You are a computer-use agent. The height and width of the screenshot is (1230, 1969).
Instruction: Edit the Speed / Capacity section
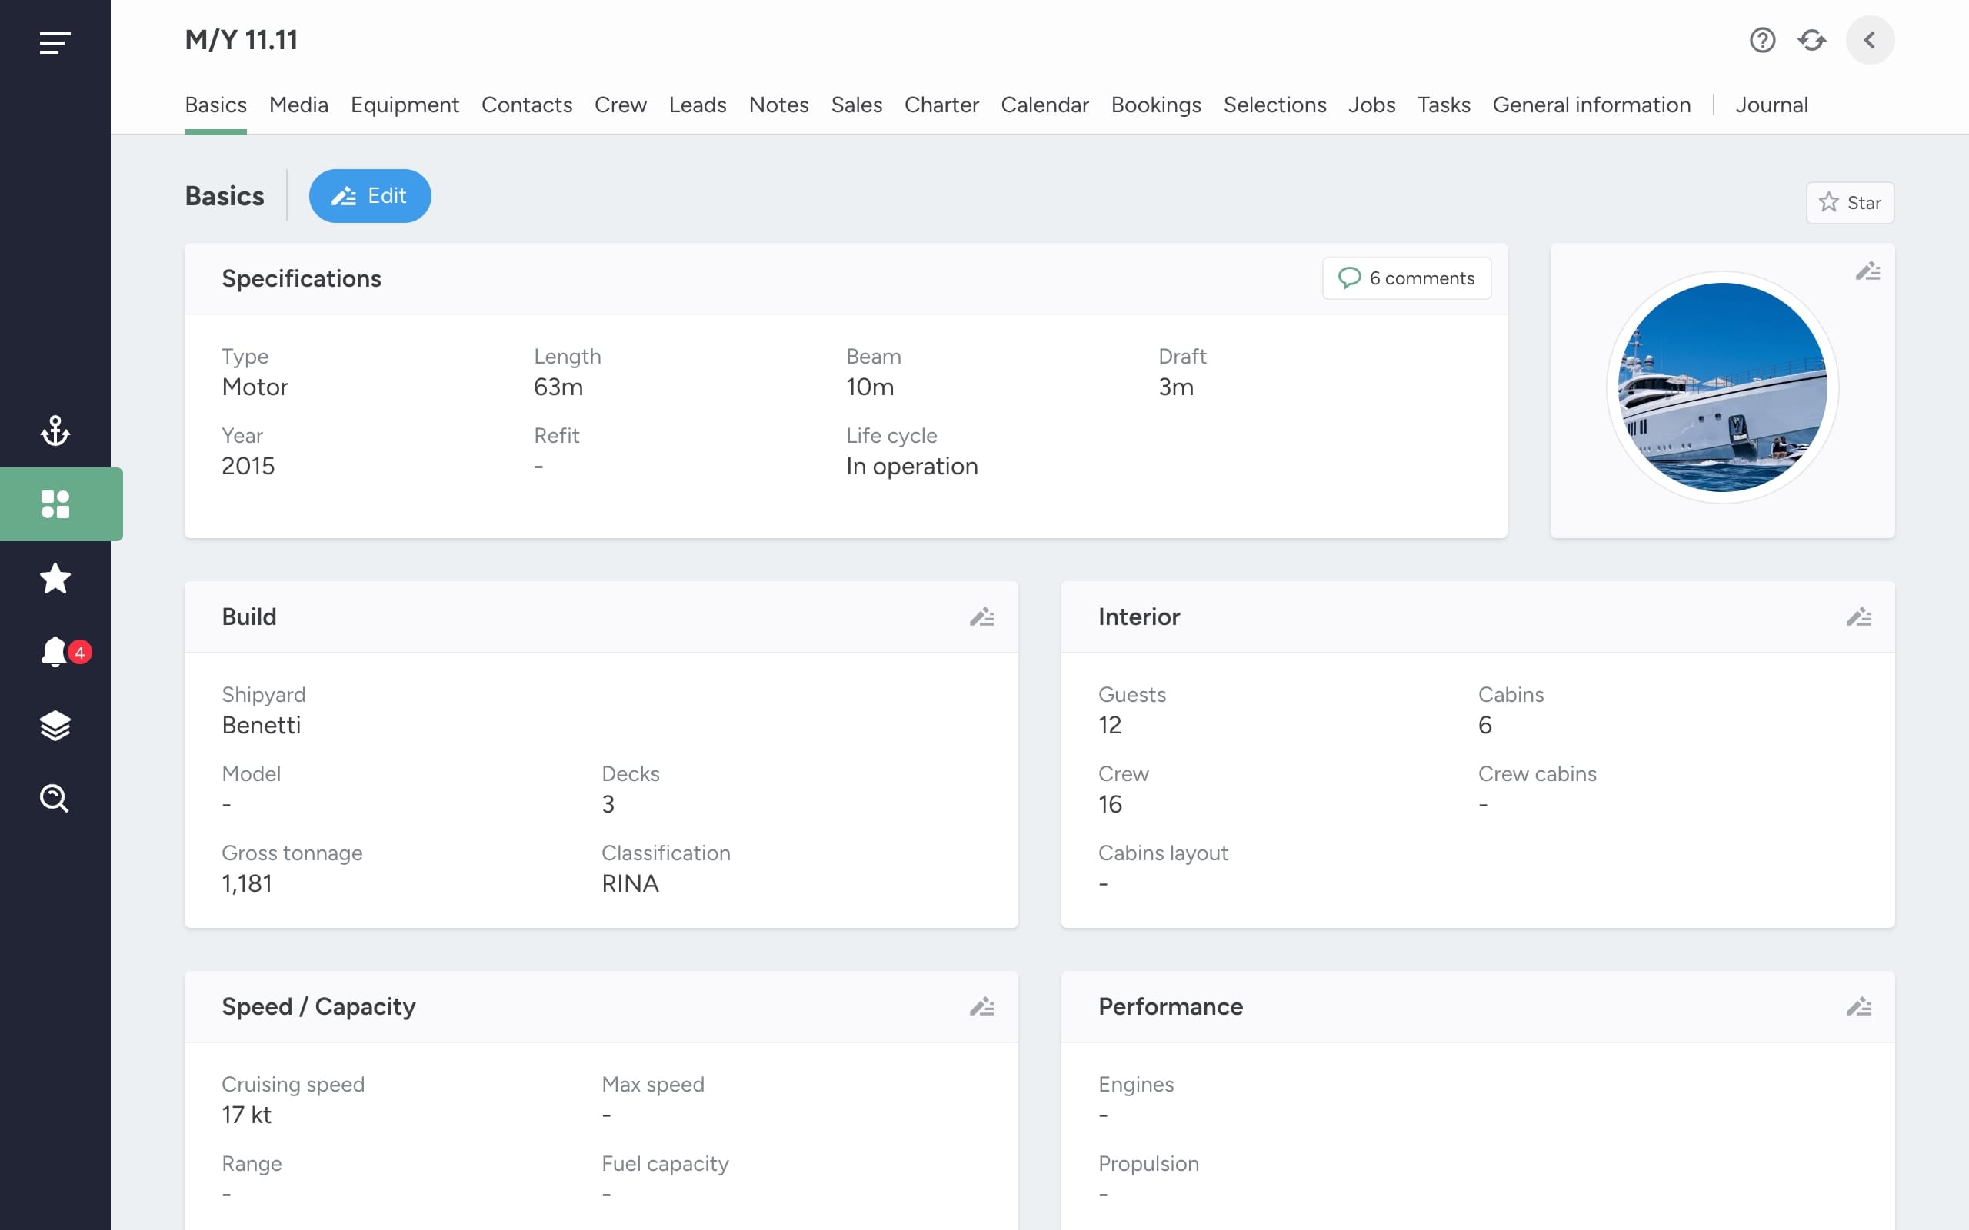pyautogui.click(x=982, y=1006)
